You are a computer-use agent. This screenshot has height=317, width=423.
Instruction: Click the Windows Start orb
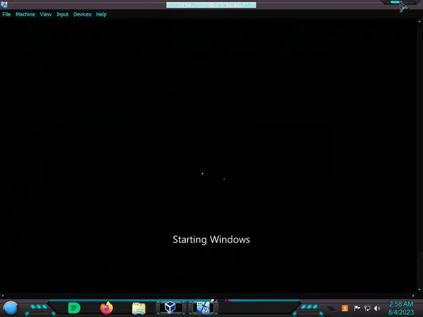click(x=11, y=308)
